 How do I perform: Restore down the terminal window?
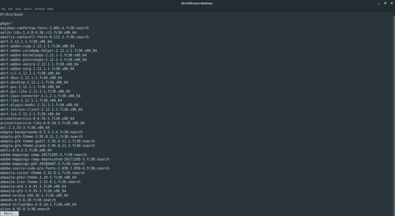point(385,3)
